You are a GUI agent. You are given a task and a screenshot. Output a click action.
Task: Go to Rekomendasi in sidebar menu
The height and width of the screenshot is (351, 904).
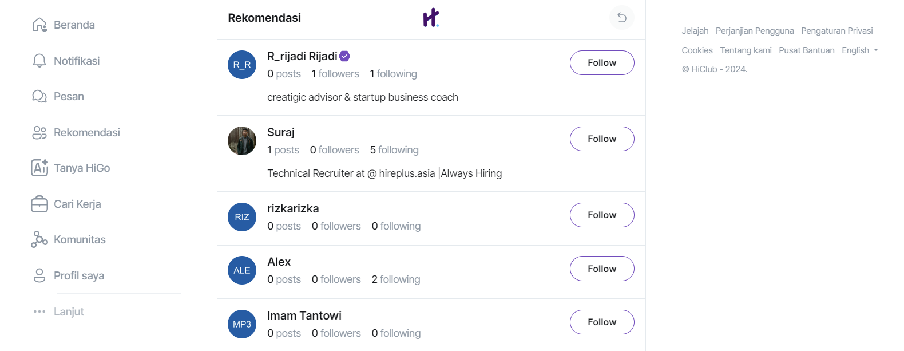76,132
